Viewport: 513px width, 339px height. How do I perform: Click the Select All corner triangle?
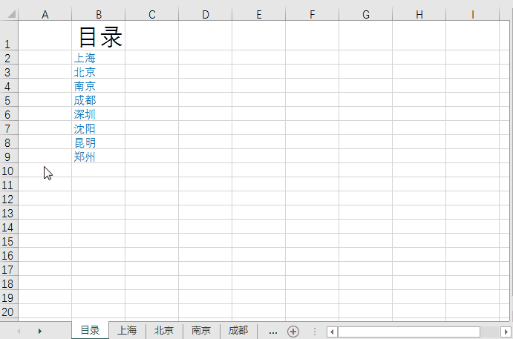[12, 14]
